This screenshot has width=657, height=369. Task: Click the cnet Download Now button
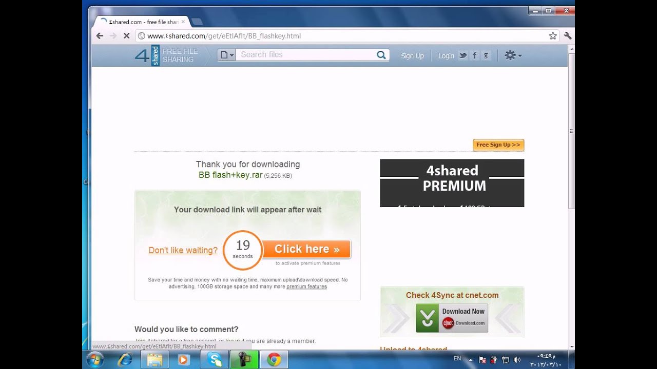click(452, 318)
